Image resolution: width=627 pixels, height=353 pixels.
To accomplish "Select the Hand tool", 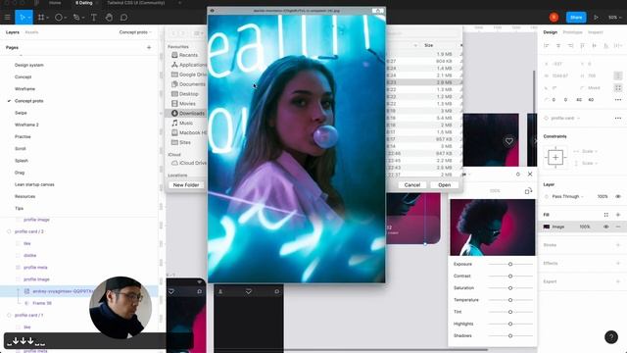I will coord(109,18).
